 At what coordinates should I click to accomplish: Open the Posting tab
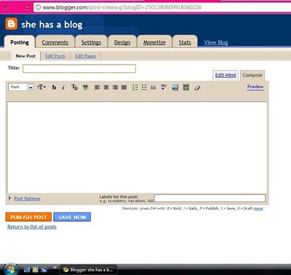(x=20, y=42)
